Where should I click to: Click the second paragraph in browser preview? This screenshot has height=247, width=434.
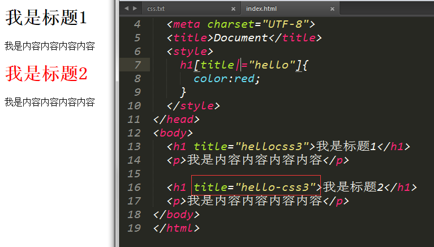click(50, 102)
